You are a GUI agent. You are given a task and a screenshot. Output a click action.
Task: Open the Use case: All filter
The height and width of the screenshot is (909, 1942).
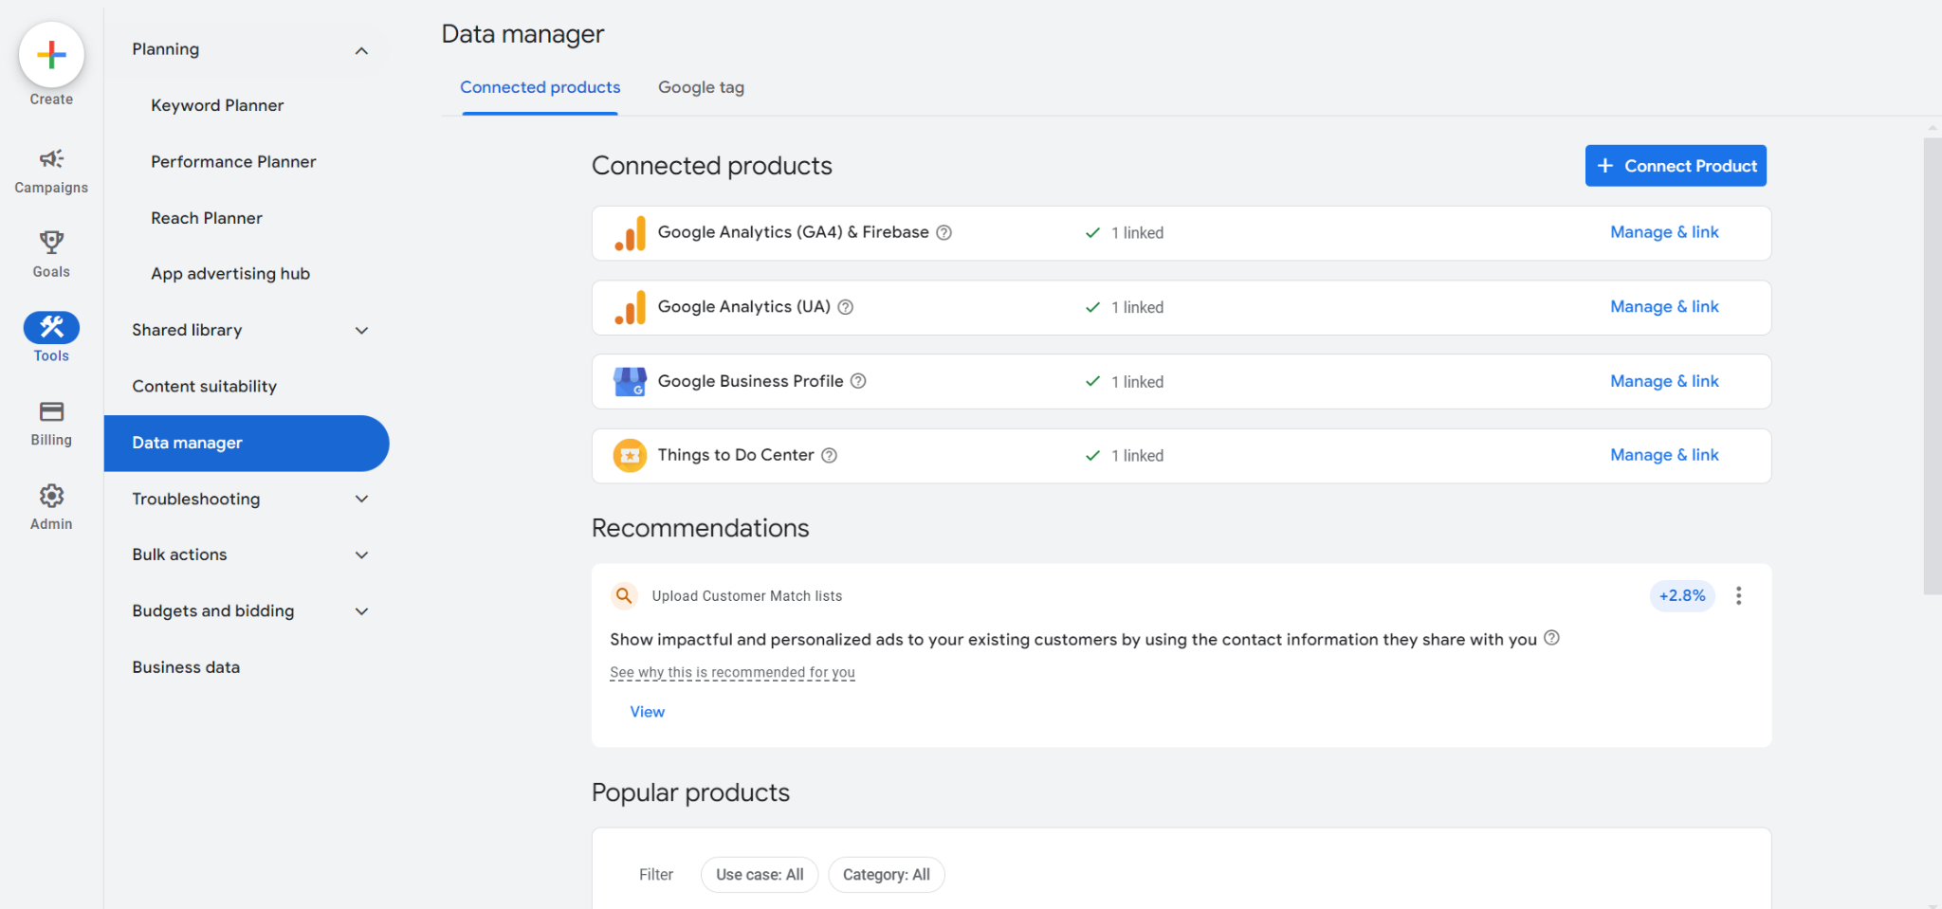click(760, 875)
